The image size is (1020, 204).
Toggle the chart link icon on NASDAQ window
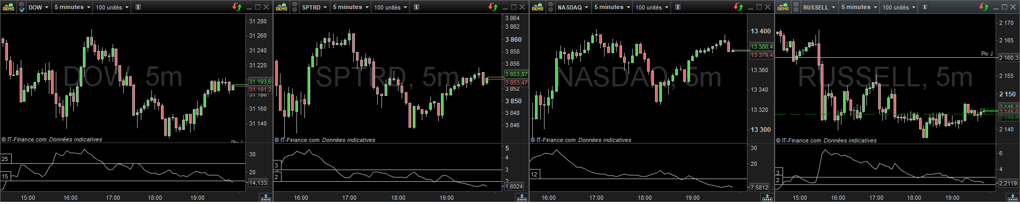click(x=551, y=7)
